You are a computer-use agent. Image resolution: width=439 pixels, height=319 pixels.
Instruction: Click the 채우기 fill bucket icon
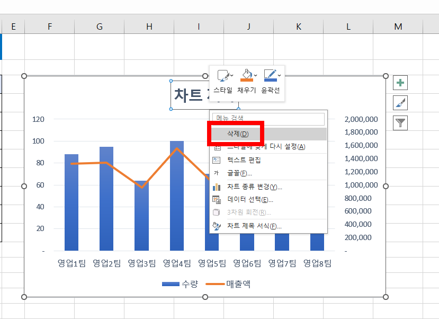coord(246,76)
